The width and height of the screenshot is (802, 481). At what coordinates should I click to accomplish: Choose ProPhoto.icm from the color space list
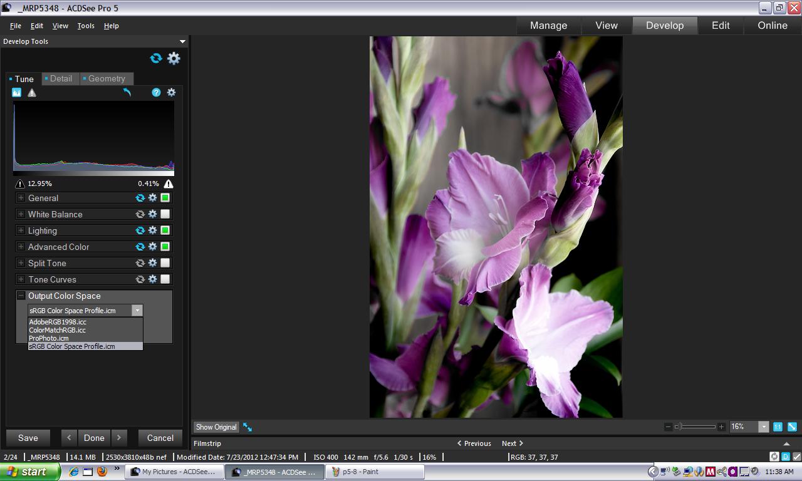(x=49, y=338)
